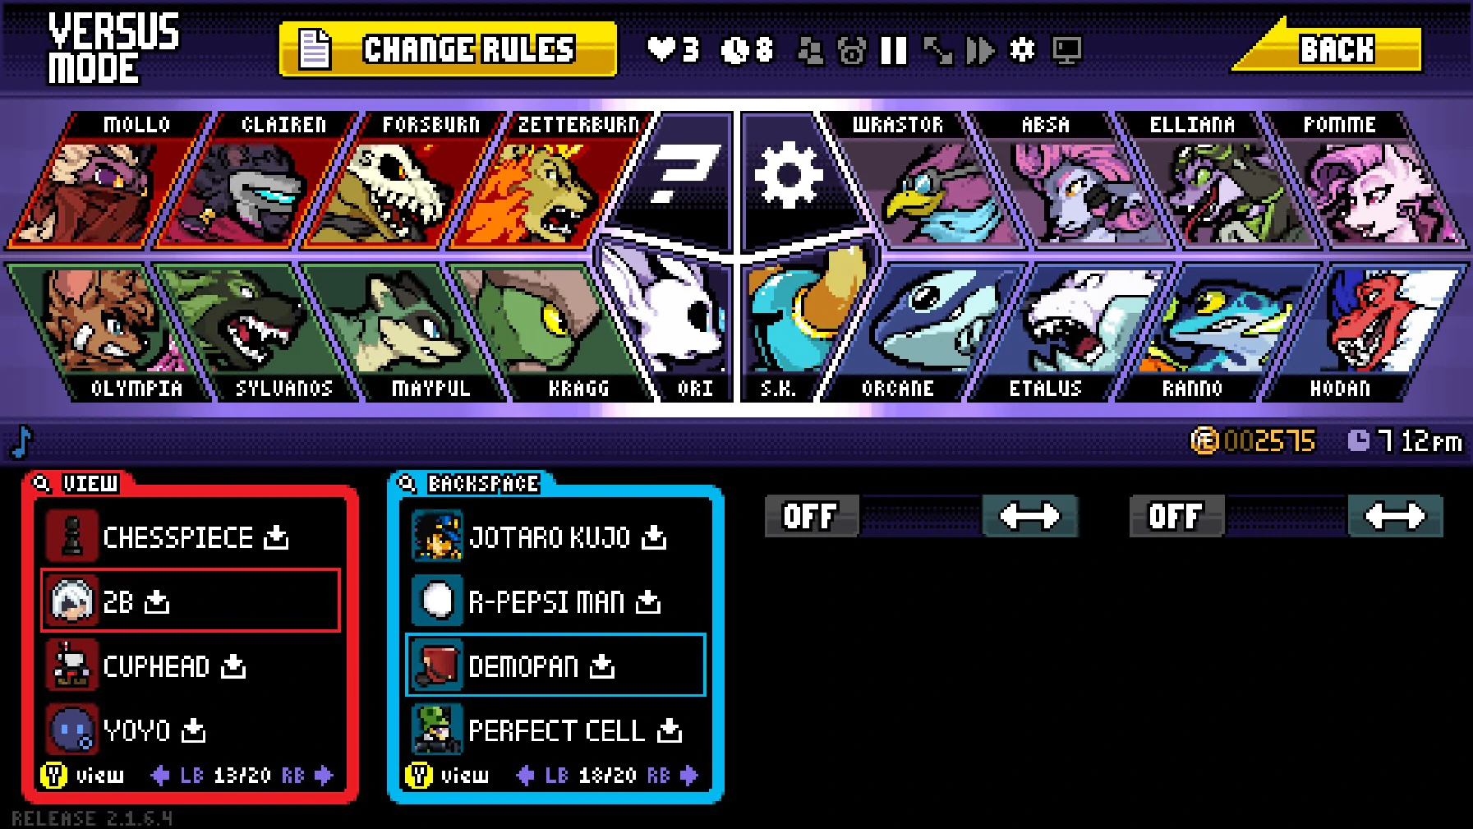Click the monitor icon in rules bar

tap(1066, 51)
